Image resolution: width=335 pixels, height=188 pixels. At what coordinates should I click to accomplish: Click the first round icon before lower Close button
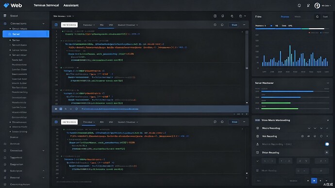(215, 122)
